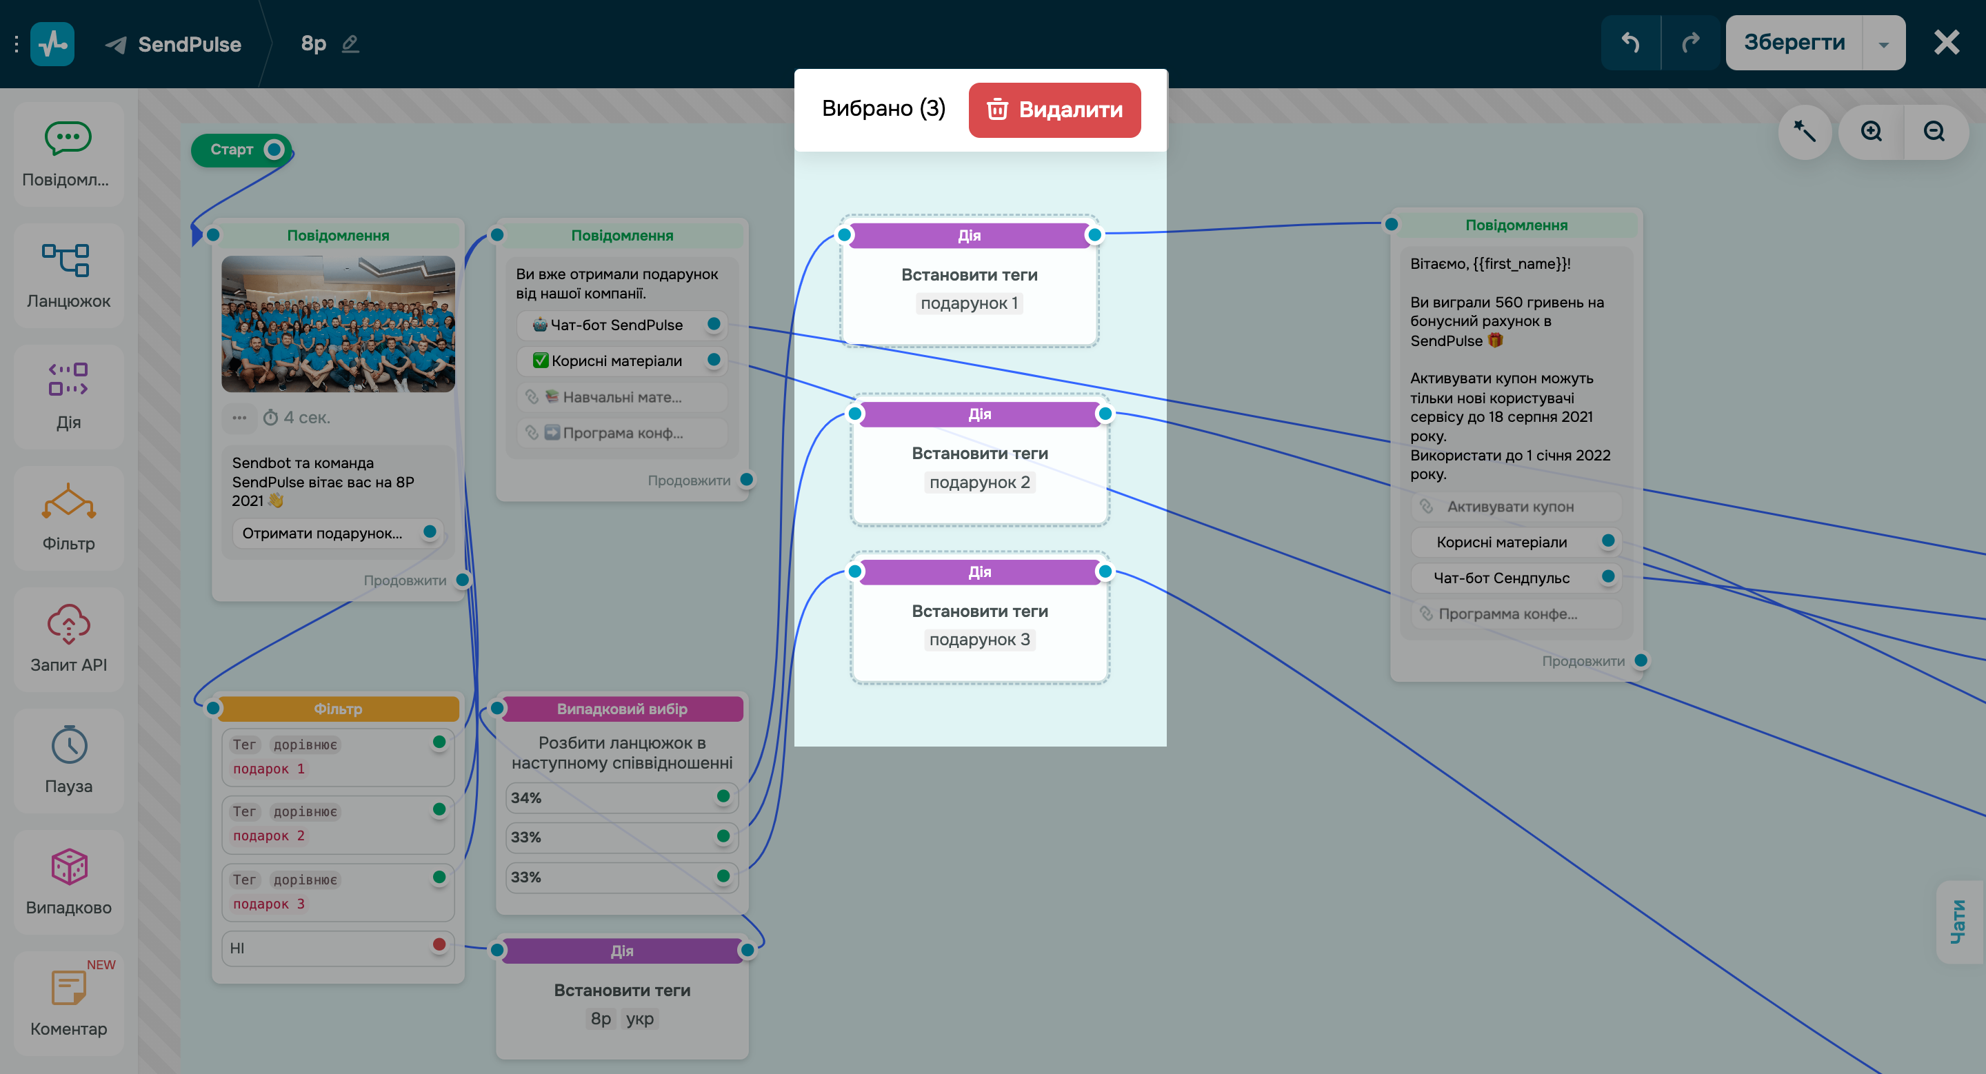Select the Фільтр block icon
The image size is (1986, 1074).
pyautogui.click(x=68, y=503)
